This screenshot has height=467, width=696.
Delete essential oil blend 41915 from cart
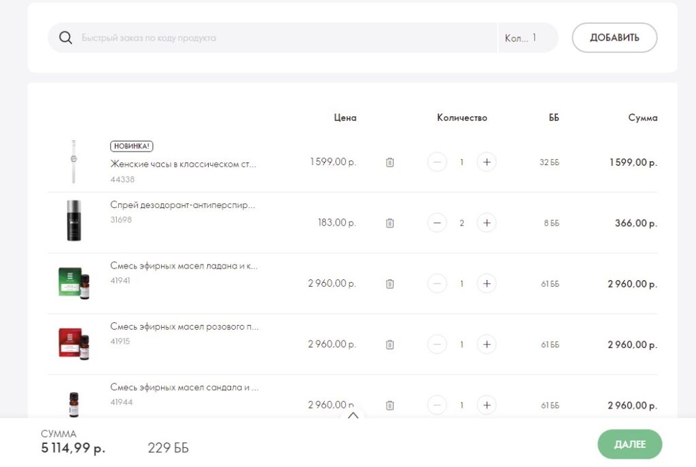pyautogui.click(x=389, y=345)
